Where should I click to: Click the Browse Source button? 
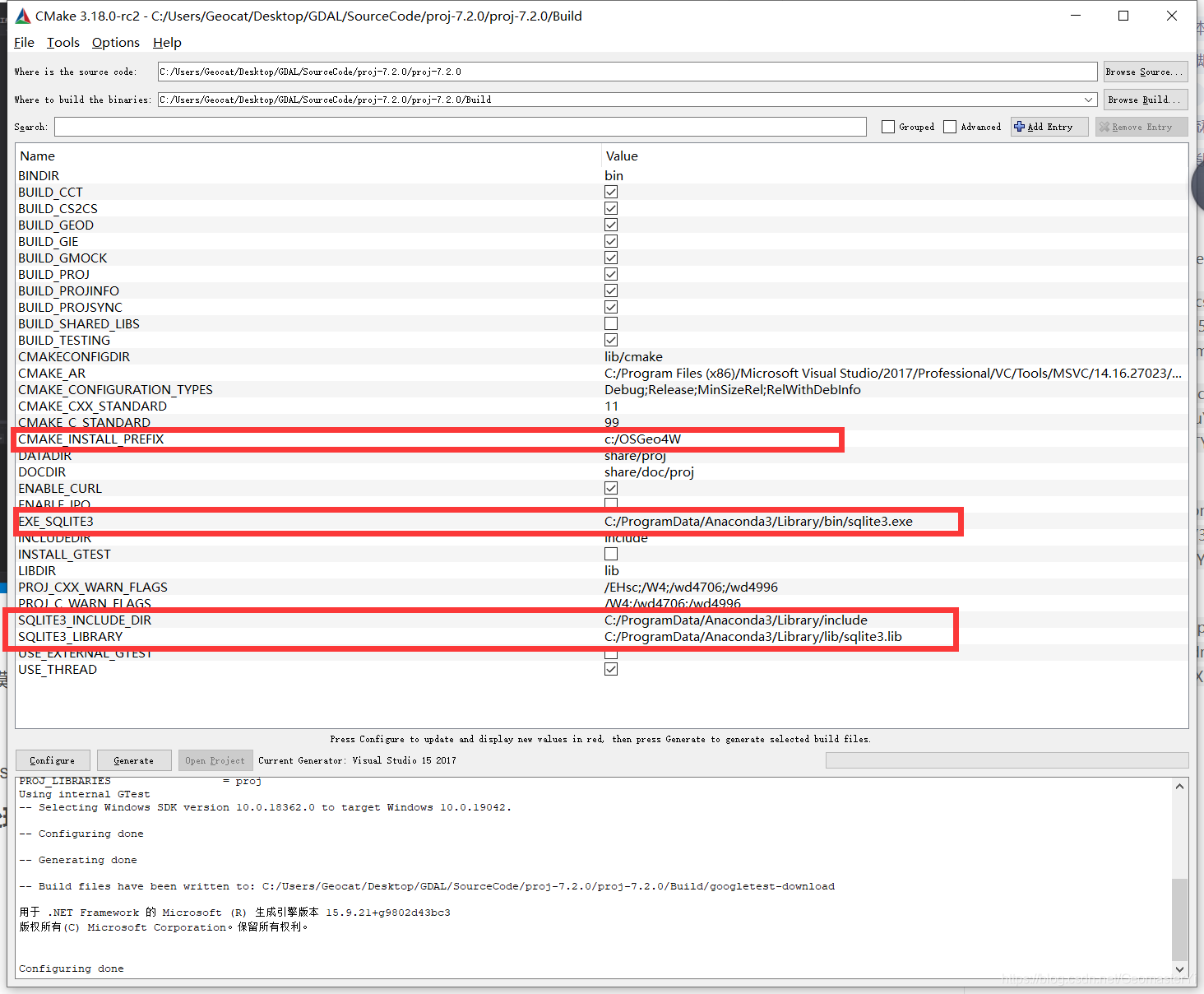pos(1145,72)
